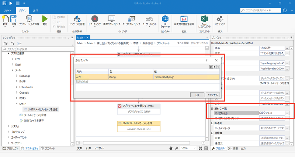Collapse the メール tree node
This screenshot has width=295, height=157.
(x=13, y=70)
